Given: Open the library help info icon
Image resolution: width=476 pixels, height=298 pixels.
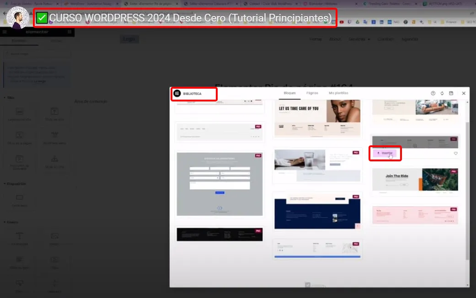Looking at the screenshot, I should (433, 93).
